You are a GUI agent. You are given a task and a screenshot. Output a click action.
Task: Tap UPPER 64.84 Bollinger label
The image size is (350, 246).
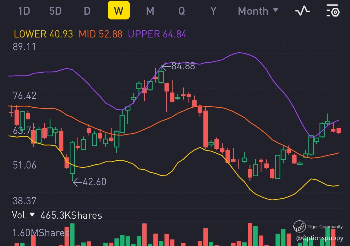(157, 34)
